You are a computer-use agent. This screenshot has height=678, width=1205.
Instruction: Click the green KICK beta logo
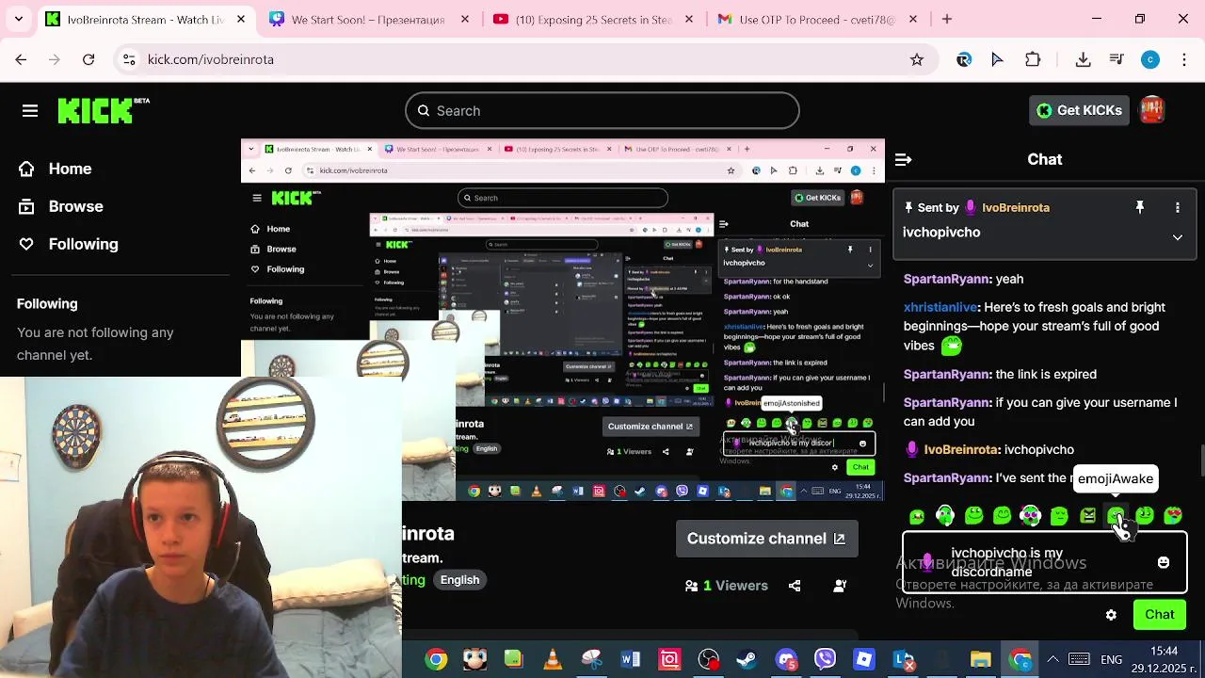click(x=103, y=110)
